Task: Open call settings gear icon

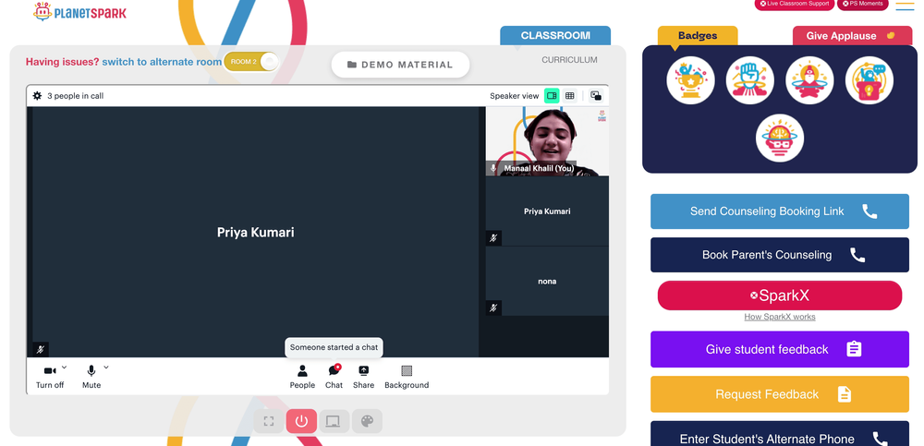Action: [x=37, y=95]
